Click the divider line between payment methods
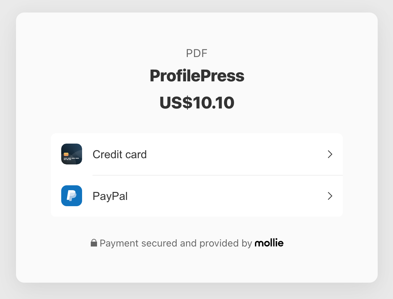This screenshot has height=299, width=393. tap(218, 175)
